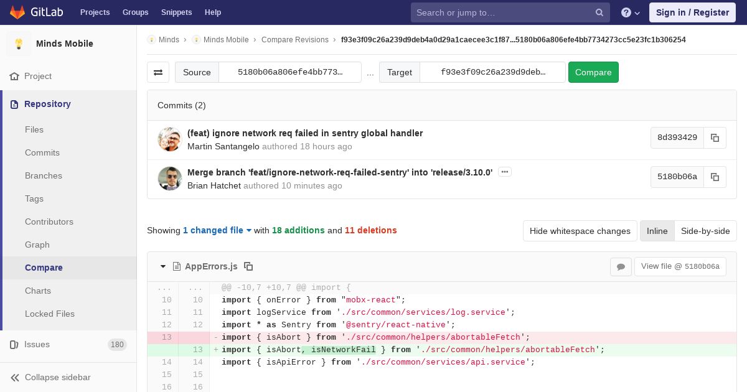This screenshot has height=392, width=747.
Task: Toggle Hide whitespace changes
Action: [580, 231]
